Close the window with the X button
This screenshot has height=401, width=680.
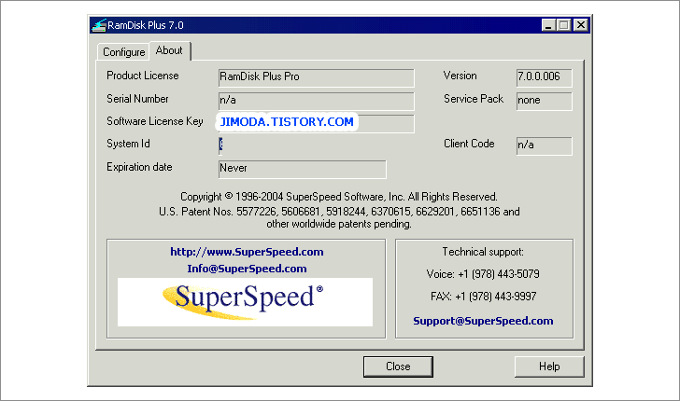coord(581,25)
